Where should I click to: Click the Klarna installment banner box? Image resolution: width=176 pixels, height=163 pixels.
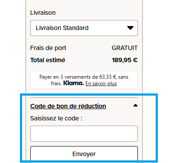click(84, 80)
